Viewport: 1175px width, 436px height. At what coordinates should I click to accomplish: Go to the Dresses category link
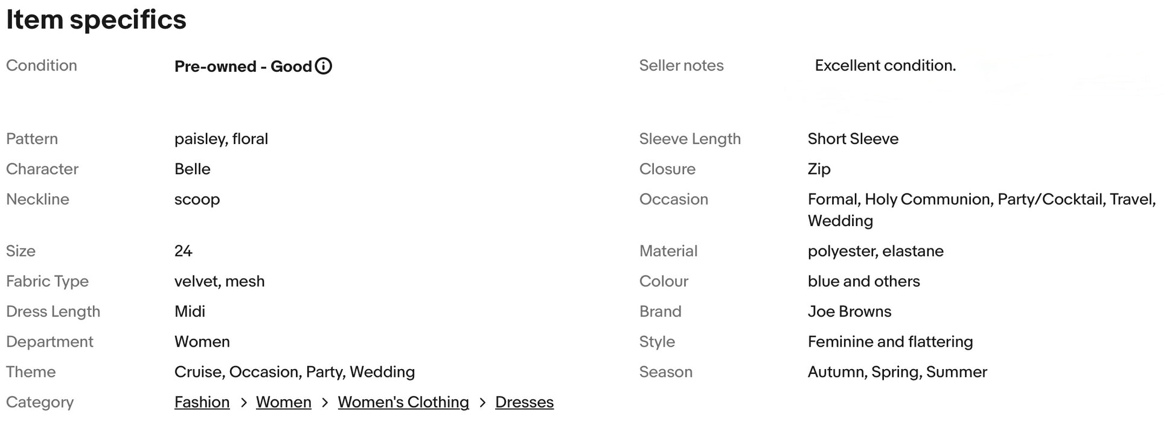(524, 402)
